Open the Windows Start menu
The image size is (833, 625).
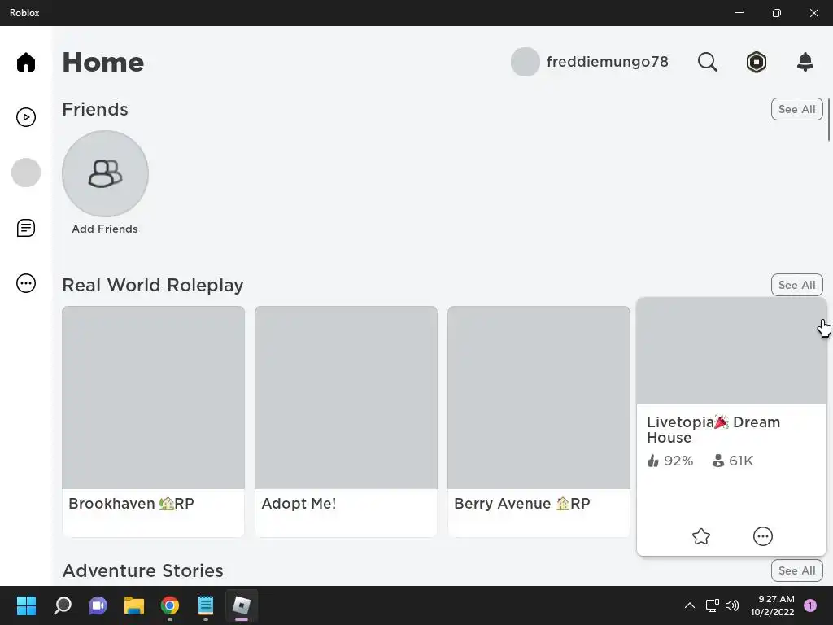click(x=26, y=605)
